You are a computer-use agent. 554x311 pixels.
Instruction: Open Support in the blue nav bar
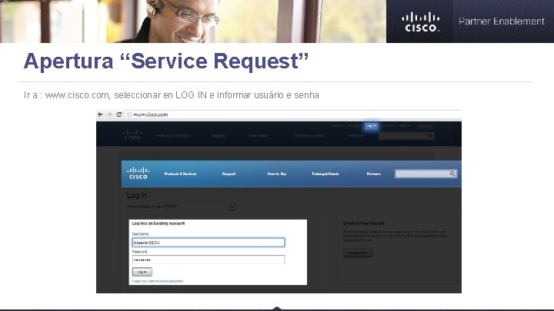[229, 174]
